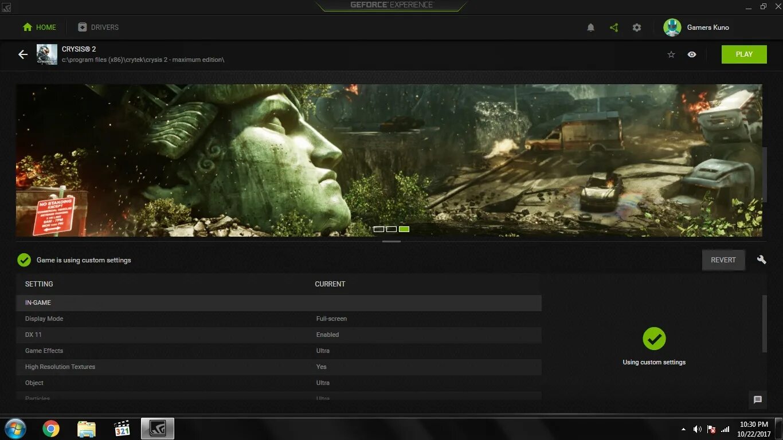Show the second screenshot slide indicator
Image resolution: width=783 pixels, height=440 pixels.
coord(391,229)
